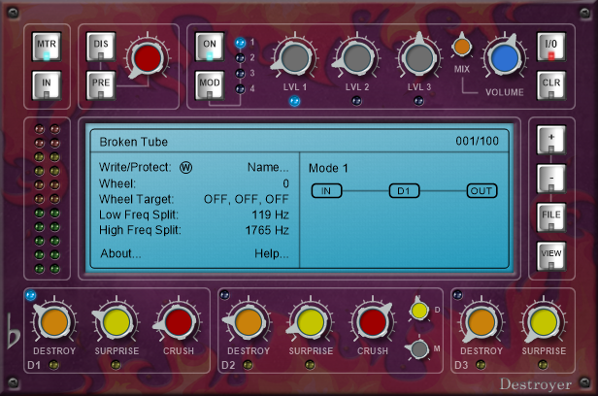Open the About... link
The height and width of the screenshot is (396, 598).
[x=120, y=253]
